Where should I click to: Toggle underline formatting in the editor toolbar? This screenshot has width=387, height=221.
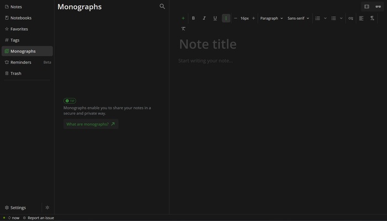215,18
